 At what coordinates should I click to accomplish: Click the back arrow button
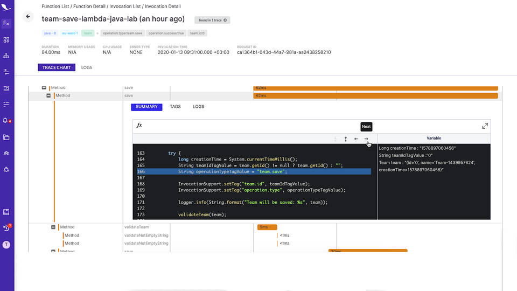tap(28, 17)
